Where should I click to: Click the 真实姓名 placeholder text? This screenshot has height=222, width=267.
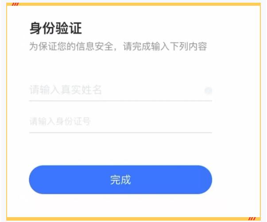[81, 90]
